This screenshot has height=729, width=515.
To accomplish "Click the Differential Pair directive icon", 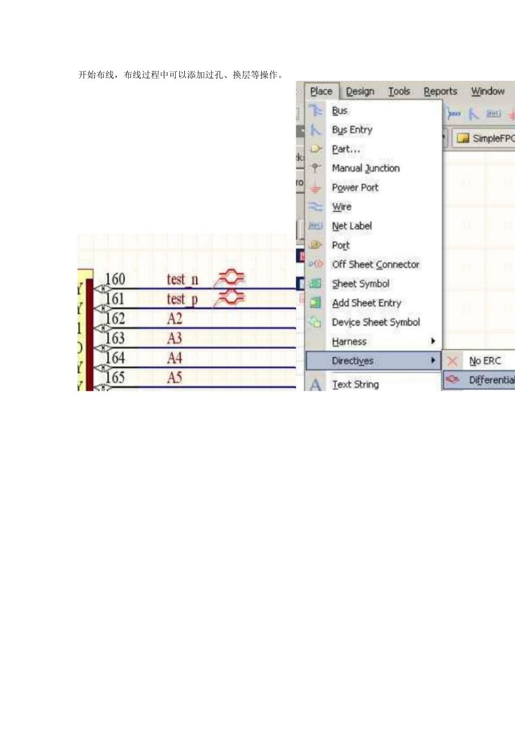I will click(453, 380).
